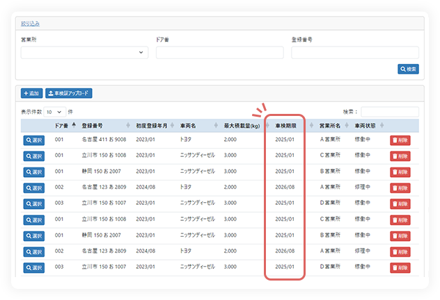Delete the last row via 削除 button
Screen dimensions: 440x300
coord(400,267)
